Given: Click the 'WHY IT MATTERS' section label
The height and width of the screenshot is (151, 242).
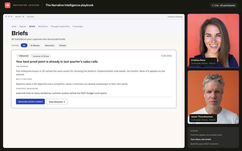Looking at the screenshot, I should [x=24, y=79].
